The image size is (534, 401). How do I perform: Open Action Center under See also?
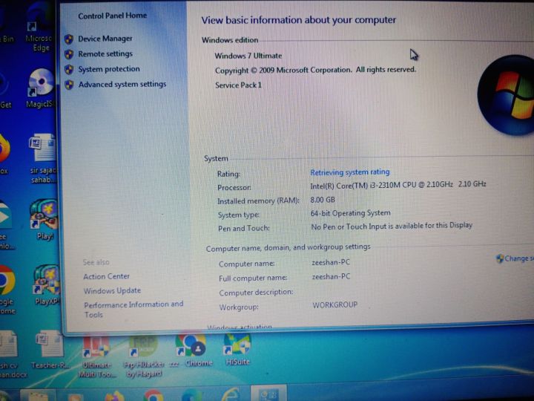click(x=106, y=276)
